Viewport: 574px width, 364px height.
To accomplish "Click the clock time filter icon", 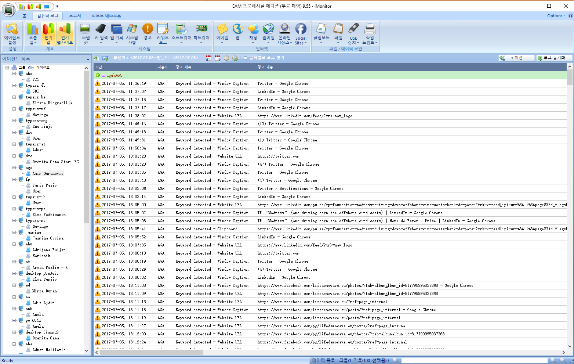I will (x=226, y=58).
